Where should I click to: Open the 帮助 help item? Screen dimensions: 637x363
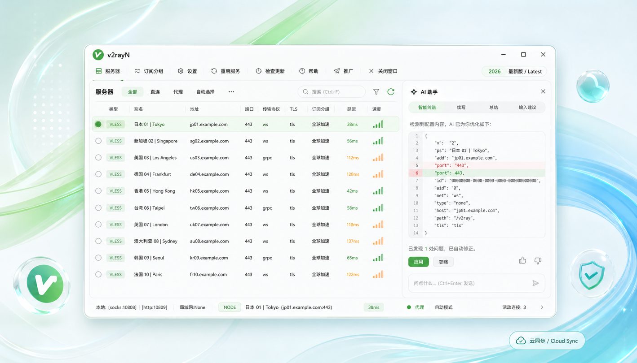coord(309,71)
